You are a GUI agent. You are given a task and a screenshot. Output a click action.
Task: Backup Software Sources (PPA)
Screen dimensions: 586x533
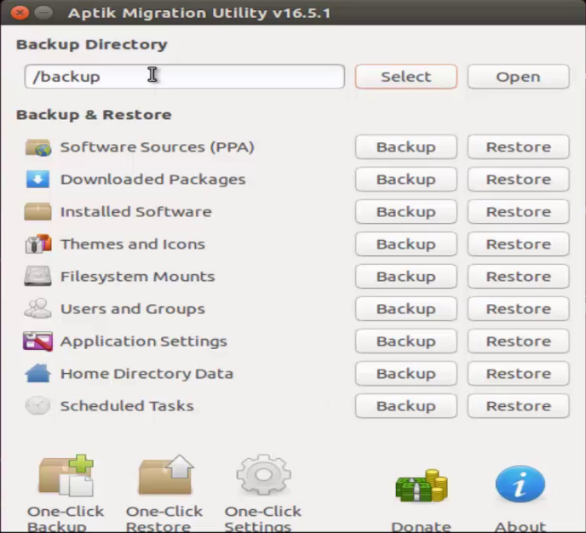406,147
